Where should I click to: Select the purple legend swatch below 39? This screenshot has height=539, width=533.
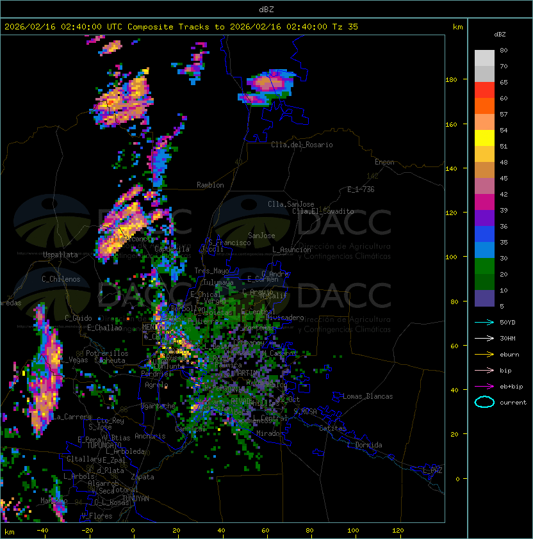click(484, 218)
